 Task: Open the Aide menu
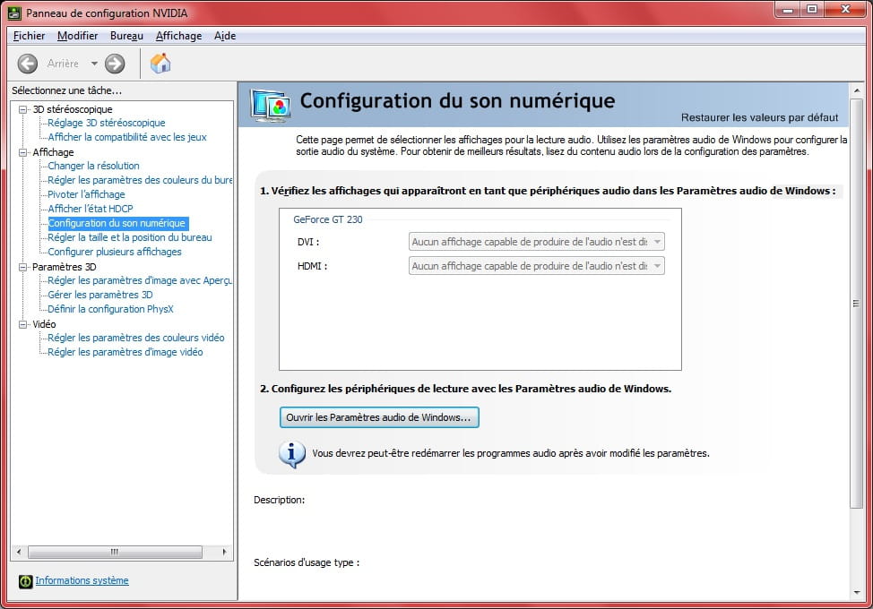click(x=225, y=36)
